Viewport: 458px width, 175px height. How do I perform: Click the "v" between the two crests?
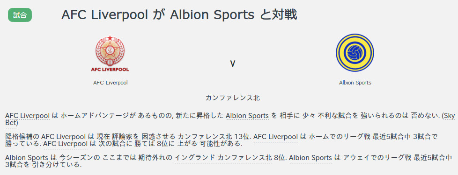[x=232, y=64]
